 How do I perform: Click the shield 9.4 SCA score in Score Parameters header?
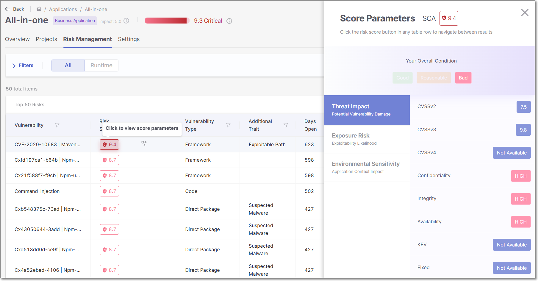(449, 18)
